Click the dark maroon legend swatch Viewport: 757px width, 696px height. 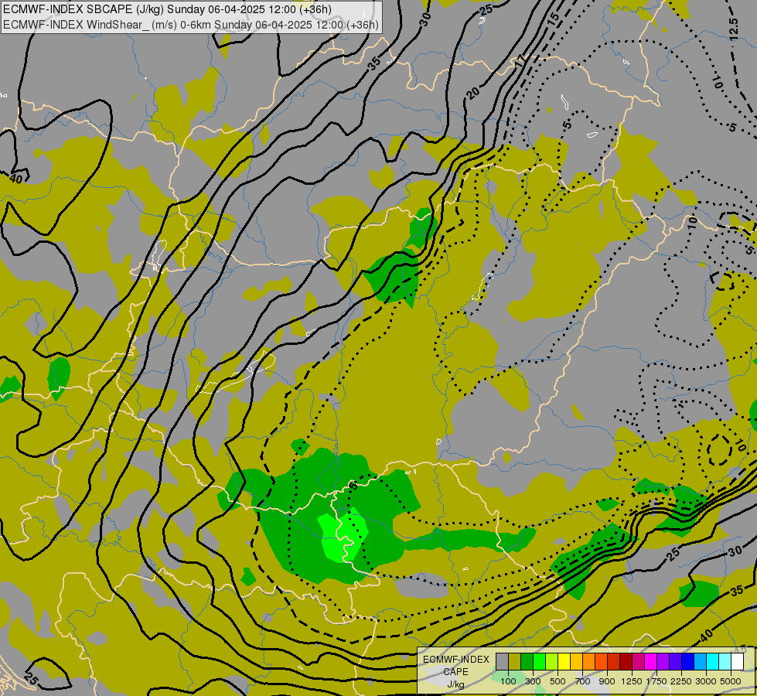click(626, 661)
